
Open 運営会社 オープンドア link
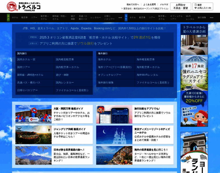(x=146, y=9)
